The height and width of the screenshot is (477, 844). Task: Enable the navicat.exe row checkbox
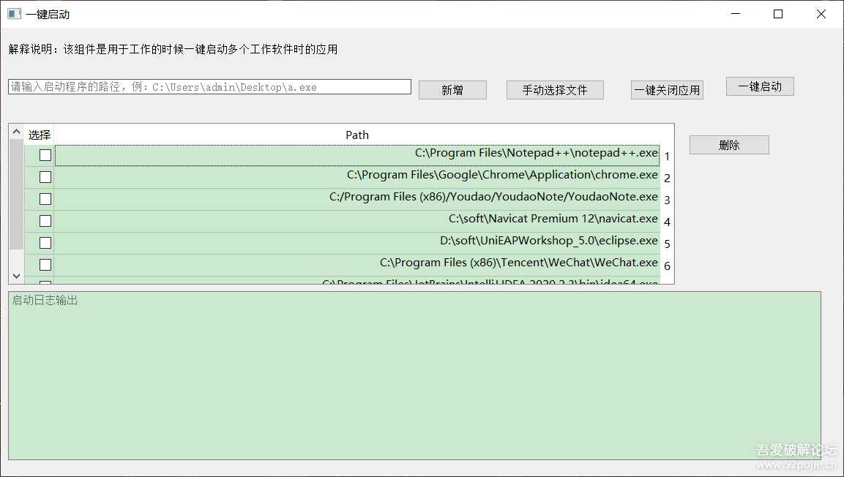click(x=45, y=221)
